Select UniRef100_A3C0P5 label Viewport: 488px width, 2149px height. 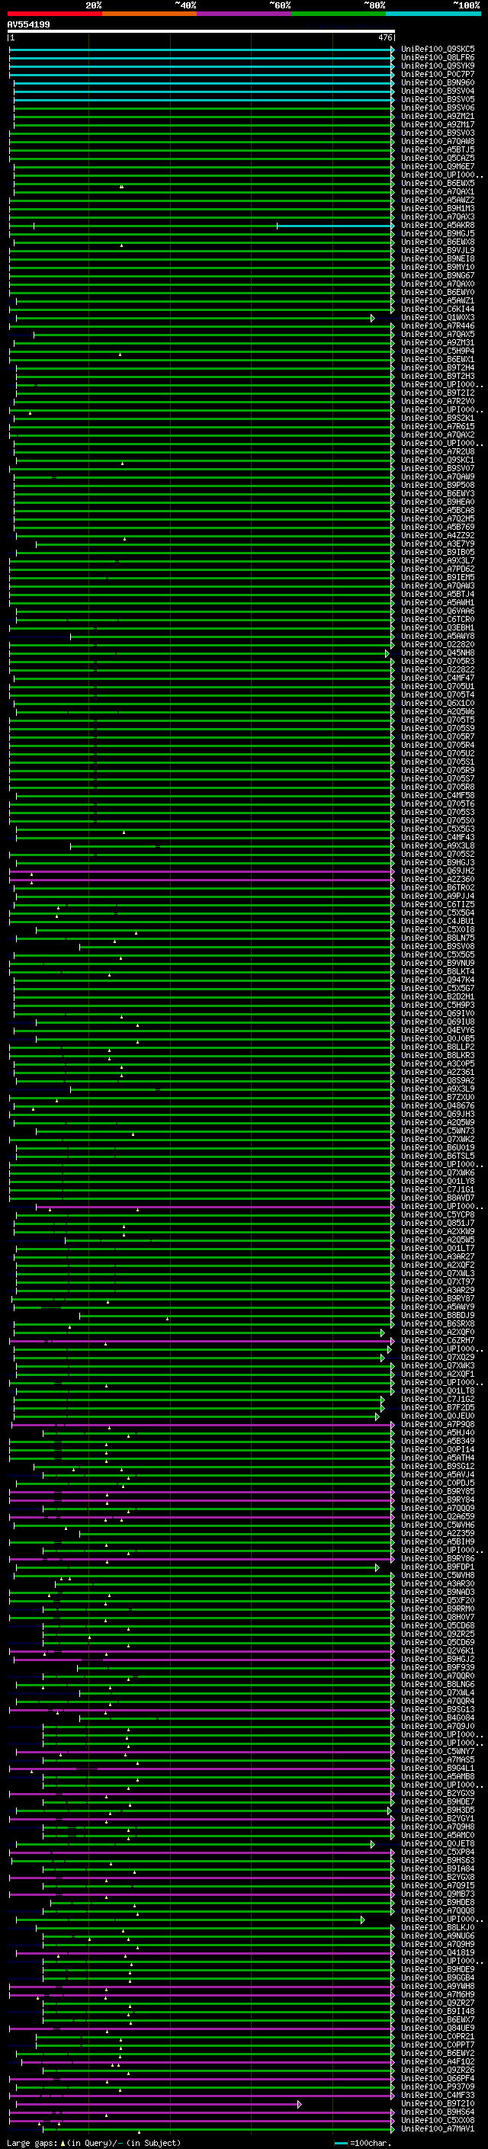(438, 1063)
